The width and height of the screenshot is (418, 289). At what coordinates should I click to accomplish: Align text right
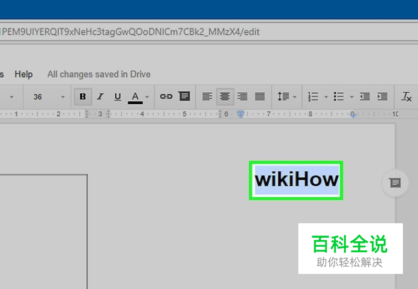pos(242,97)
